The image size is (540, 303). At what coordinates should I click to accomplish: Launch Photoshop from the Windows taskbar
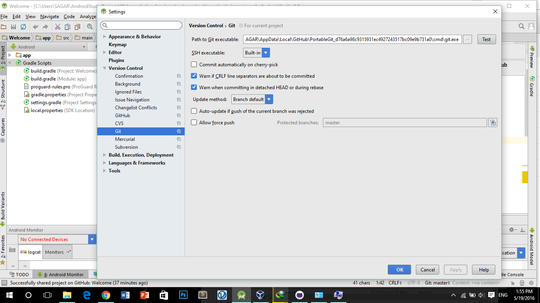(183, 295)
